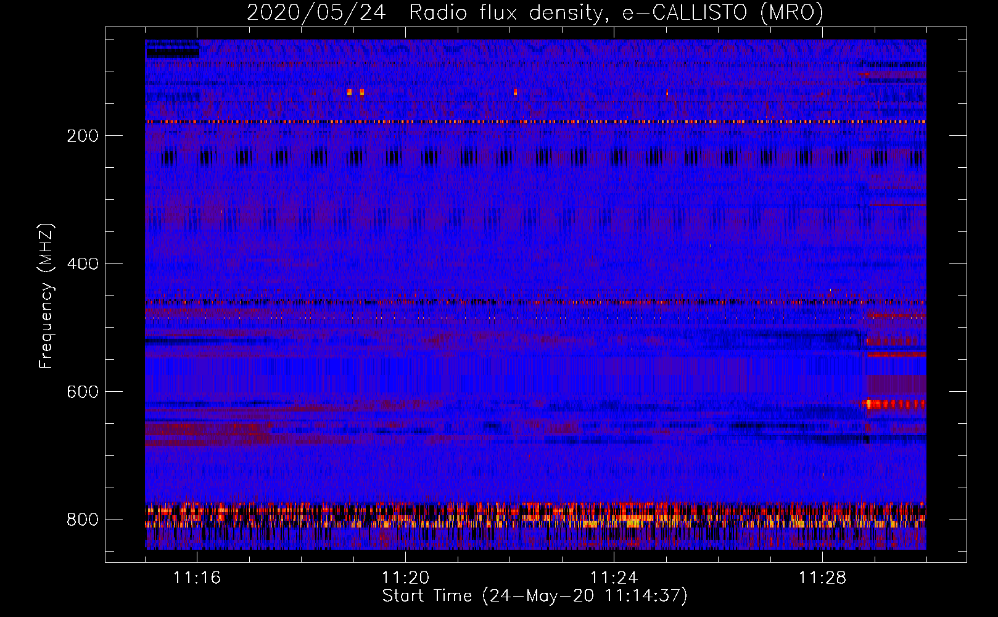Click the 200 frequency tick label
Viewport: 998px width, 617px height.
(x=83, y=136)
